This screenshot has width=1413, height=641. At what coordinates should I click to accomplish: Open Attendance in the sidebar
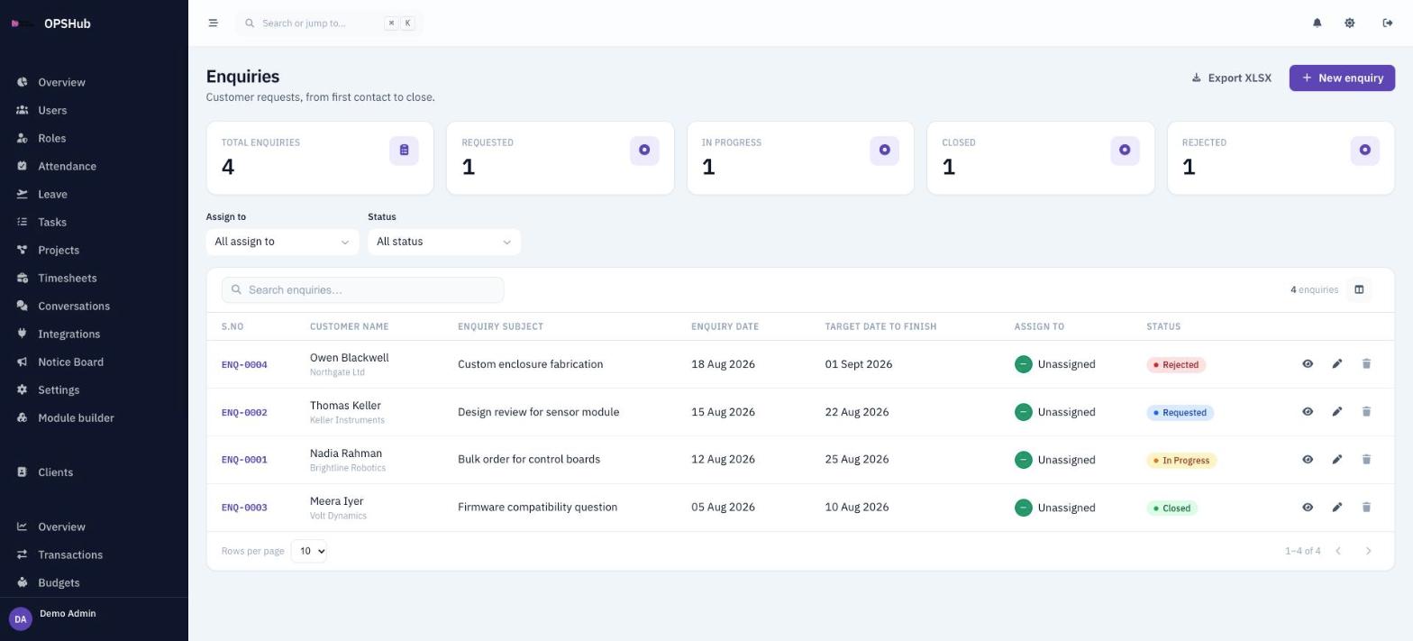coord(94,166)
